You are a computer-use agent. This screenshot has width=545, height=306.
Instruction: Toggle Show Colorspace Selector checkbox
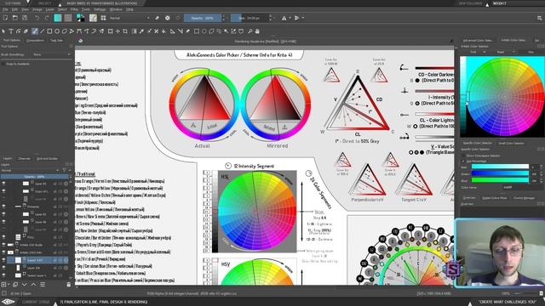point(463,156)
